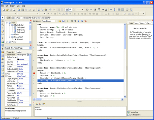This screenshot has height=120, width=154.
Task: Uncheck the Create field checkbox
Action: pyautogui.click(x=129, y=112)
